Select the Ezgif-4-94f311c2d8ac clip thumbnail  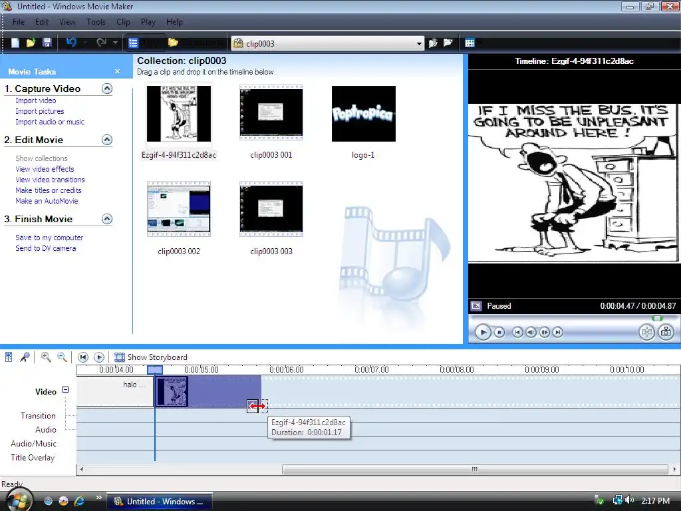(178, 114)
